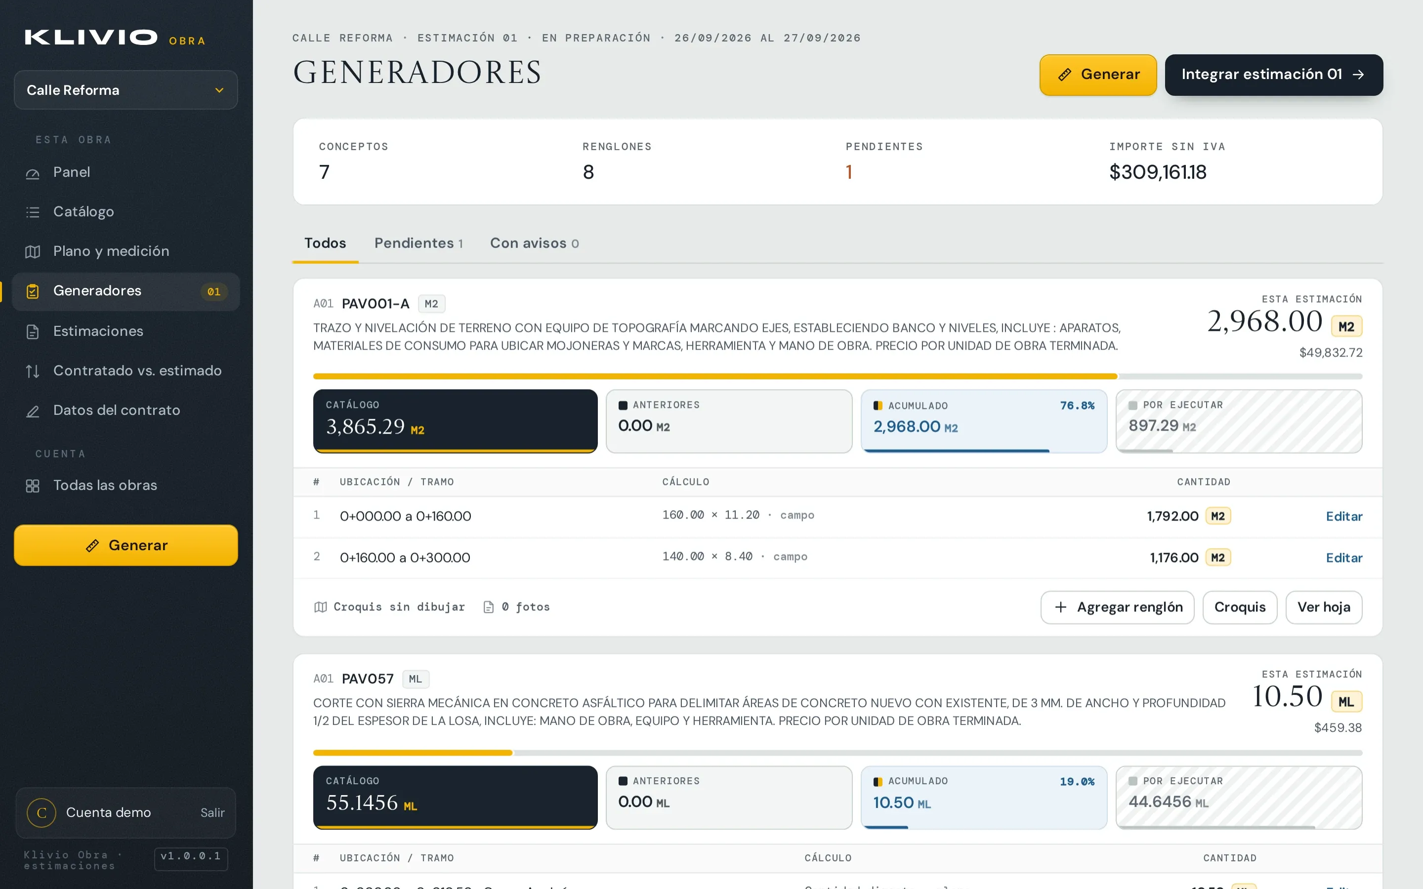Switch to the Pendientes tab

point(419,243)
